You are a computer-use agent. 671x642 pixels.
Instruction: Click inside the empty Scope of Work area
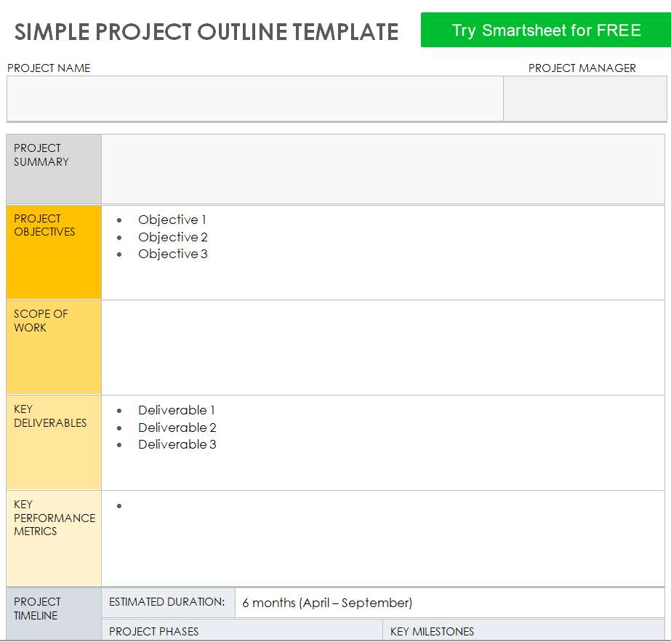(x=383, y=347)
